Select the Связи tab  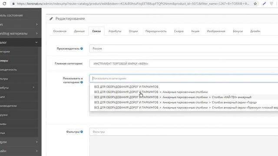coord(96,31)
